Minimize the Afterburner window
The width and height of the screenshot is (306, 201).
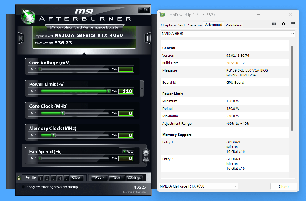[141, 10]
